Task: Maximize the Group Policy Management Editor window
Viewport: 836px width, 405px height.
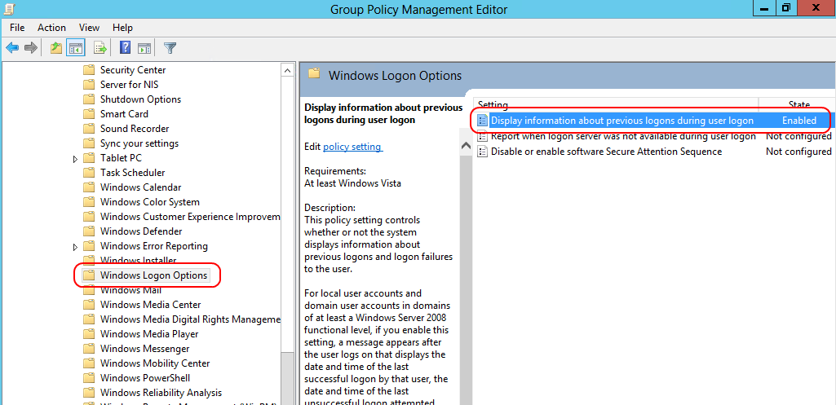Action: tap(786, 7)
